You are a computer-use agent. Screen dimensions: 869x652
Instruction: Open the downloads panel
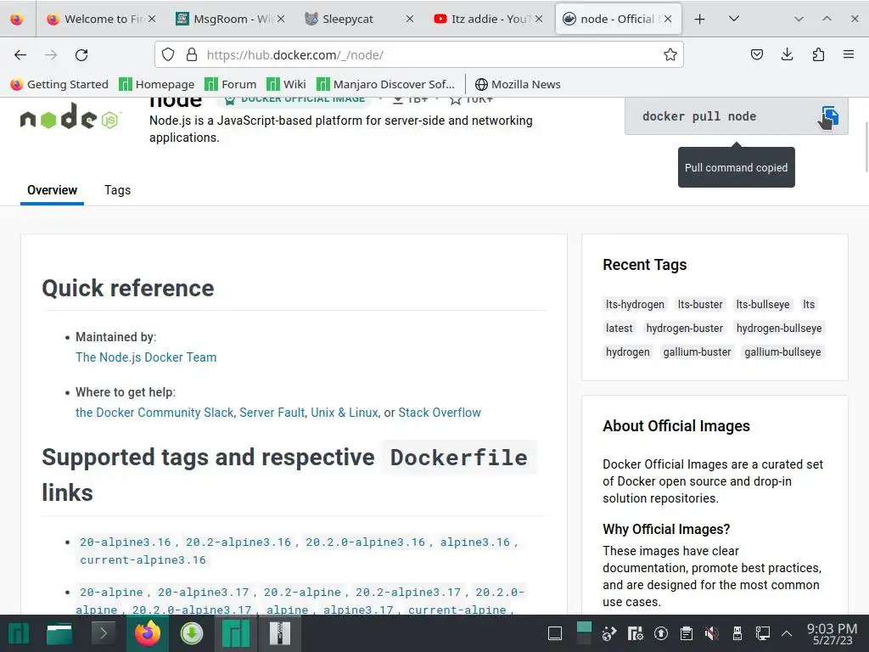point(787,54)
